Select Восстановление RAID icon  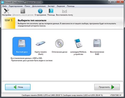(x=97, y=43)
